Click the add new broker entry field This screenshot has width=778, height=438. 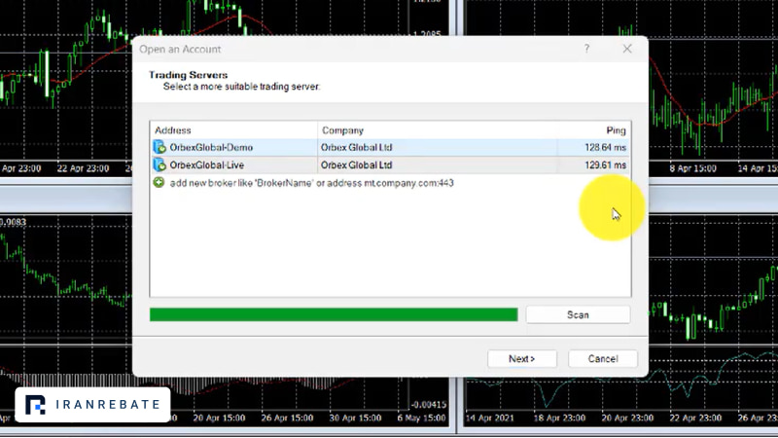click(x=311, y=183)
